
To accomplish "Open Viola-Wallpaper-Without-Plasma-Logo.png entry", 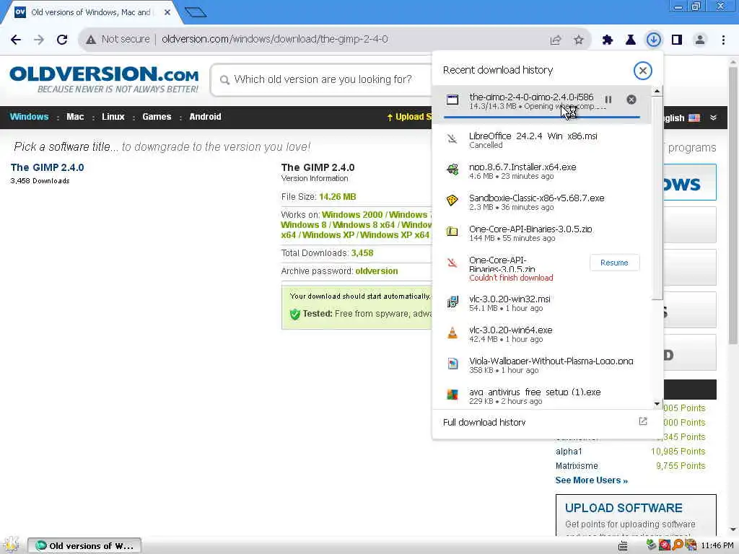I will coord(541,365).
